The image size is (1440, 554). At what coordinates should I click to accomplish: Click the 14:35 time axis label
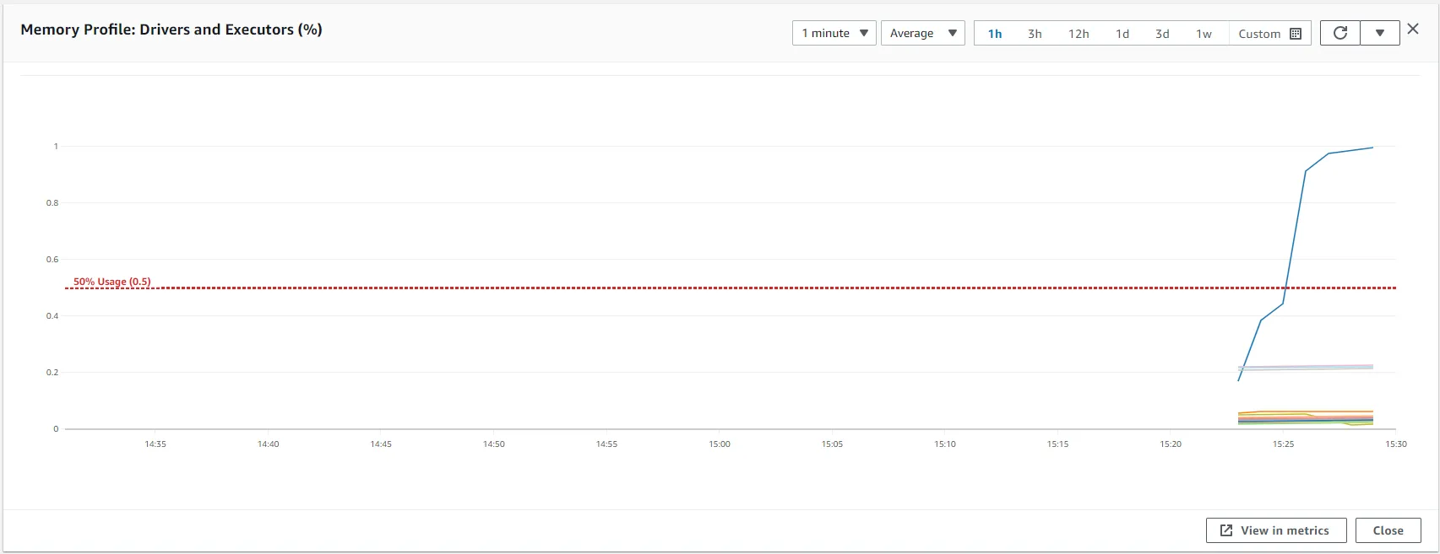pyautogui.click(x=155, y=444)
